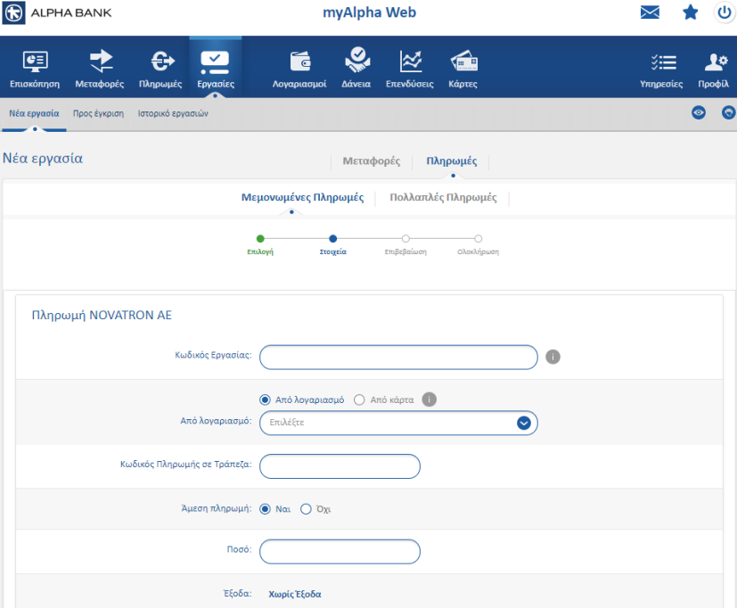Switch to Προς έγκριση subtab

pyautogui.click(x=98, y=113)
